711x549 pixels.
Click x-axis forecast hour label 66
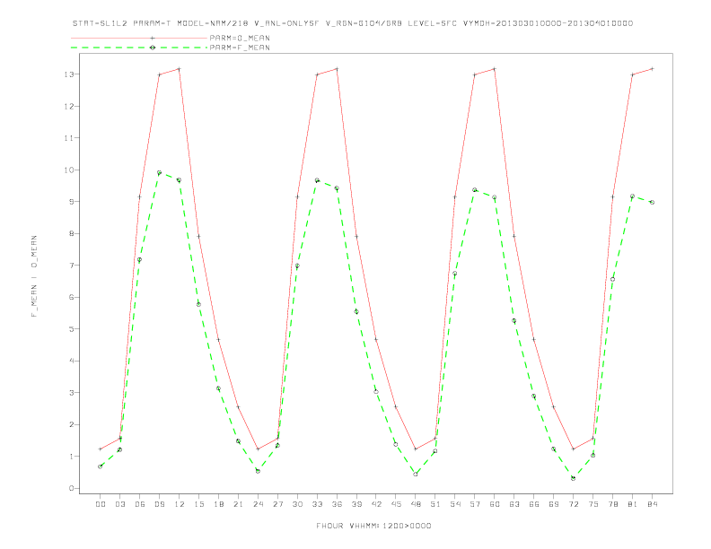click(x=534, y=504)
